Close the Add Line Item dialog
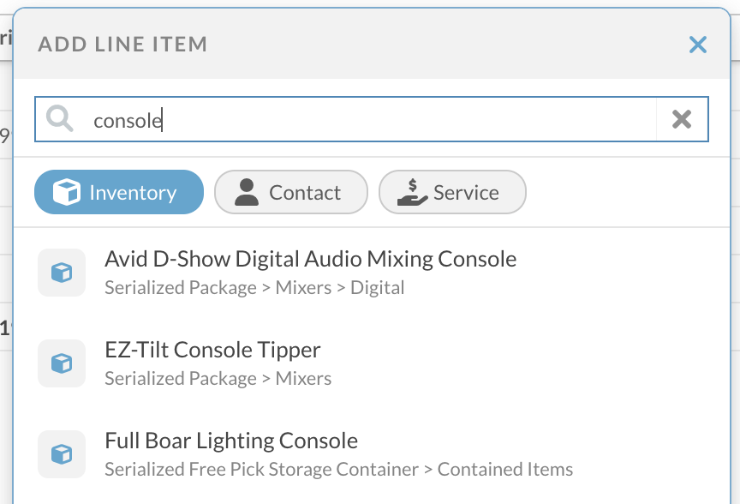The image size is (740, 504). pyautogui.click(x=698, y=45)
